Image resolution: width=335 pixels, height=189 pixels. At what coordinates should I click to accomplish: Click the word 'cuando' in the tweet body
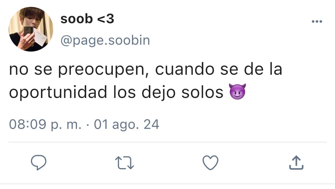click(x=185, y=70)
